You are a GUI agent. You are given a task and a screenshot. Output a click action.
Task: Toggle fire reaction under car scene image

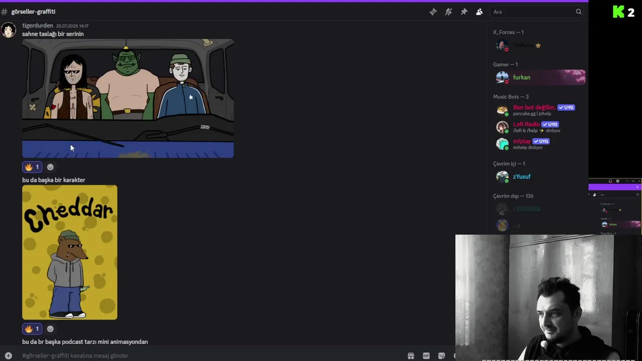point(32,167)
